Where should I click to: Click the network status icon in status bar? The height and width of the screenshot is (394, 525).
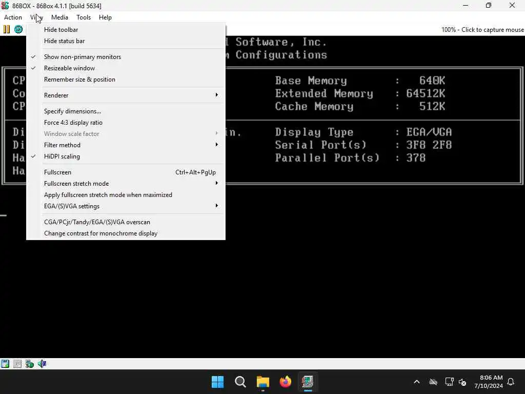(x=29, y=364)
